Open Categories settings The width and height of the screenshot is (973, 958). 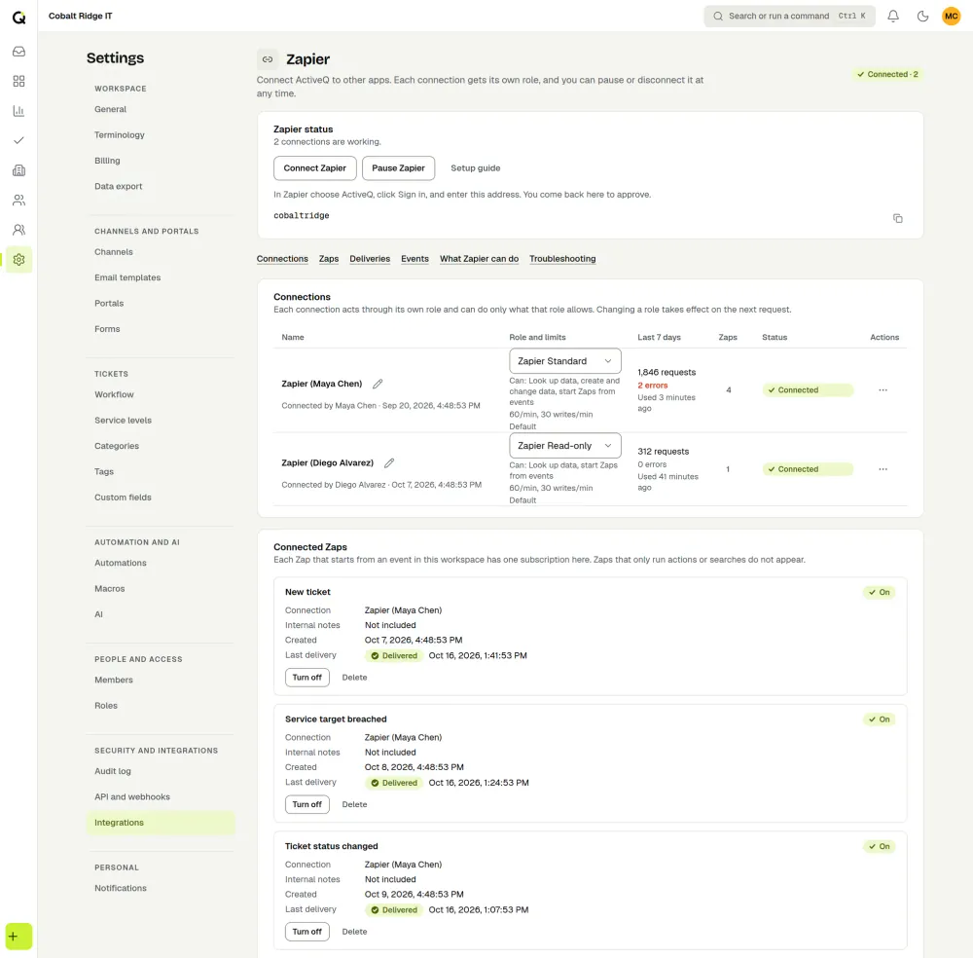tap(161, 447)
